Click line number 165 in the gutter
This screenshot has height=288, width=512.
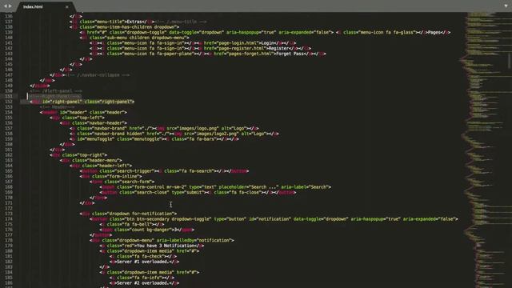point(9,170)
